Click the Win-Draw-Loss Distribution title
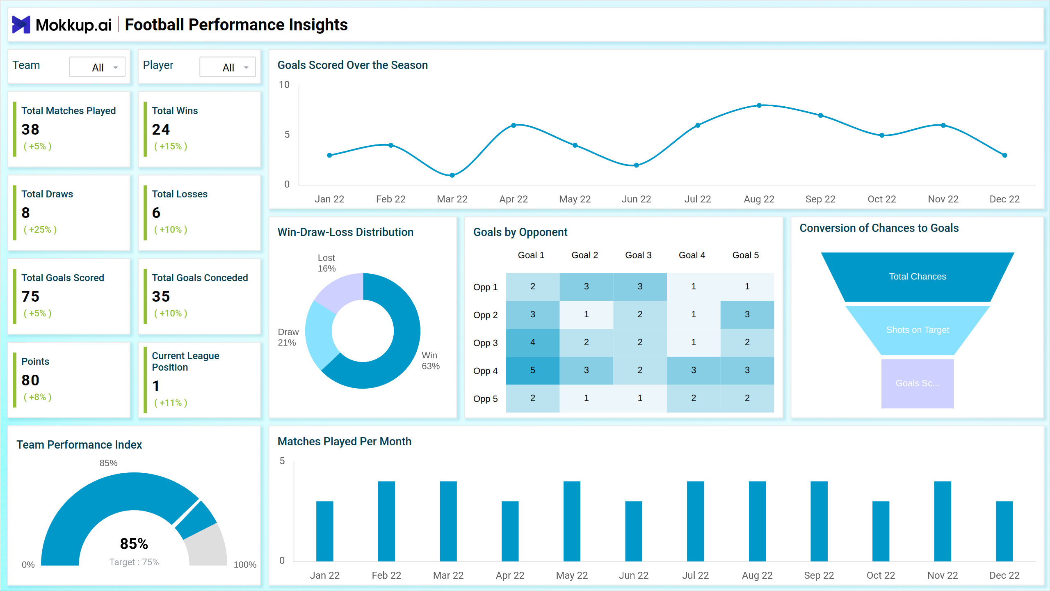This screenshot has width=1050, height=591. (x=345, y=232)
